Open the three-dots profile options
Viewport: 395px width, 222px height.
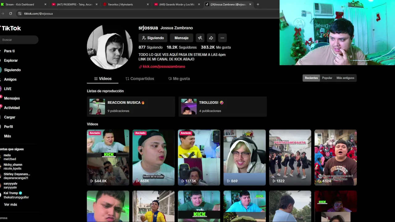(x=222, y=38)
